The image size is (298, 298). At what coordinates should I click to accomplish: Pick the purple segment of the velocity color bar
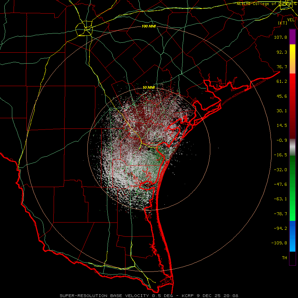point(292,37)
